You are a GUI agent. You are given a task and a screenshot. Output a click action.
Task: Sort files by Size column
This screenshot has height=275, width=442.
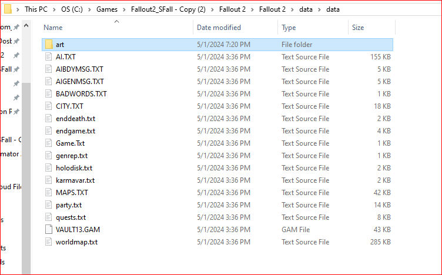click(358, 28)
